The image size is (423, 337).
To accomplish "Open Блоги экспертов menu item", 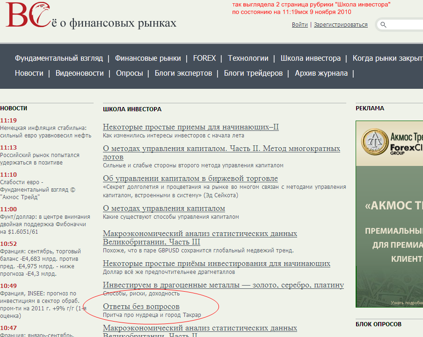I will pos(183,73).
